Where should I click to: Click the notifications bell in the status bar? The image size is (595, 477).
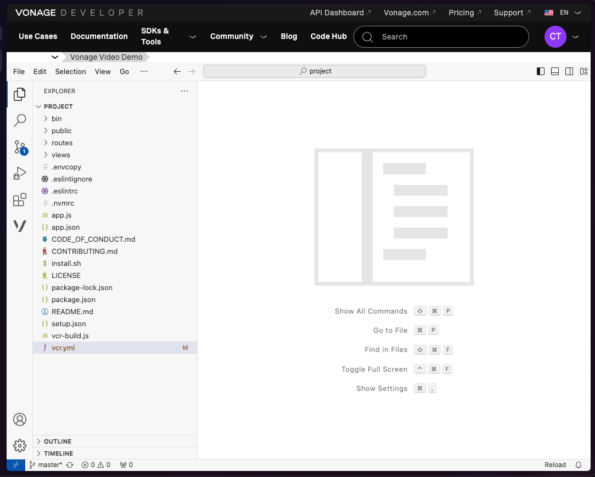580,464
